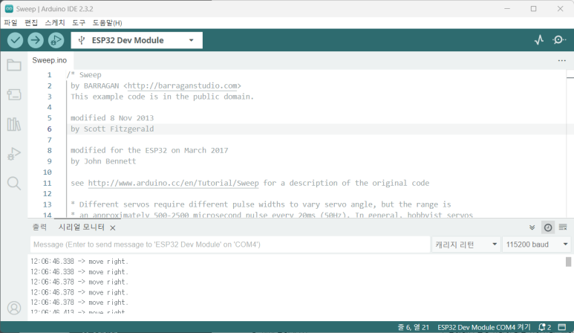Open the Debug panel in sidebar
Screen dimensions: 574x333
[x=14, y=154]
